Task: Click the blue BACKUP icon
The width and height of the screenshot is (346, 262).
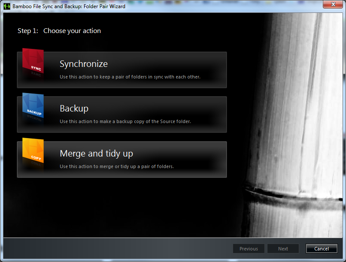Action: click(33, 105)
